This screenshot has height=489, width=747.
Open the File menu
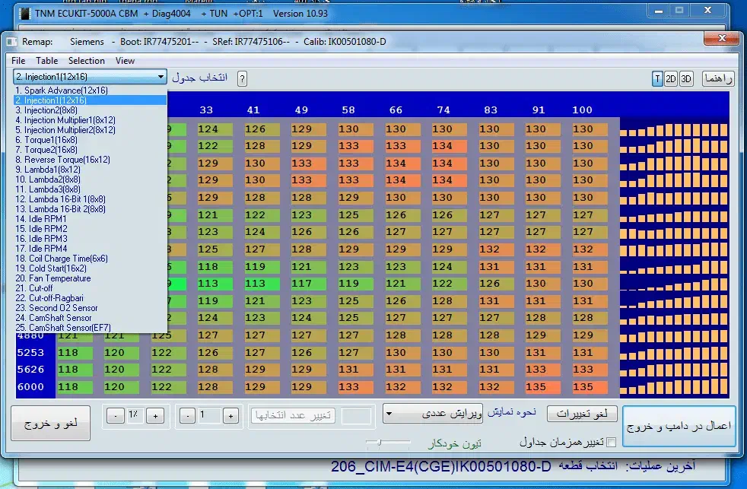(x=18, y=61)
